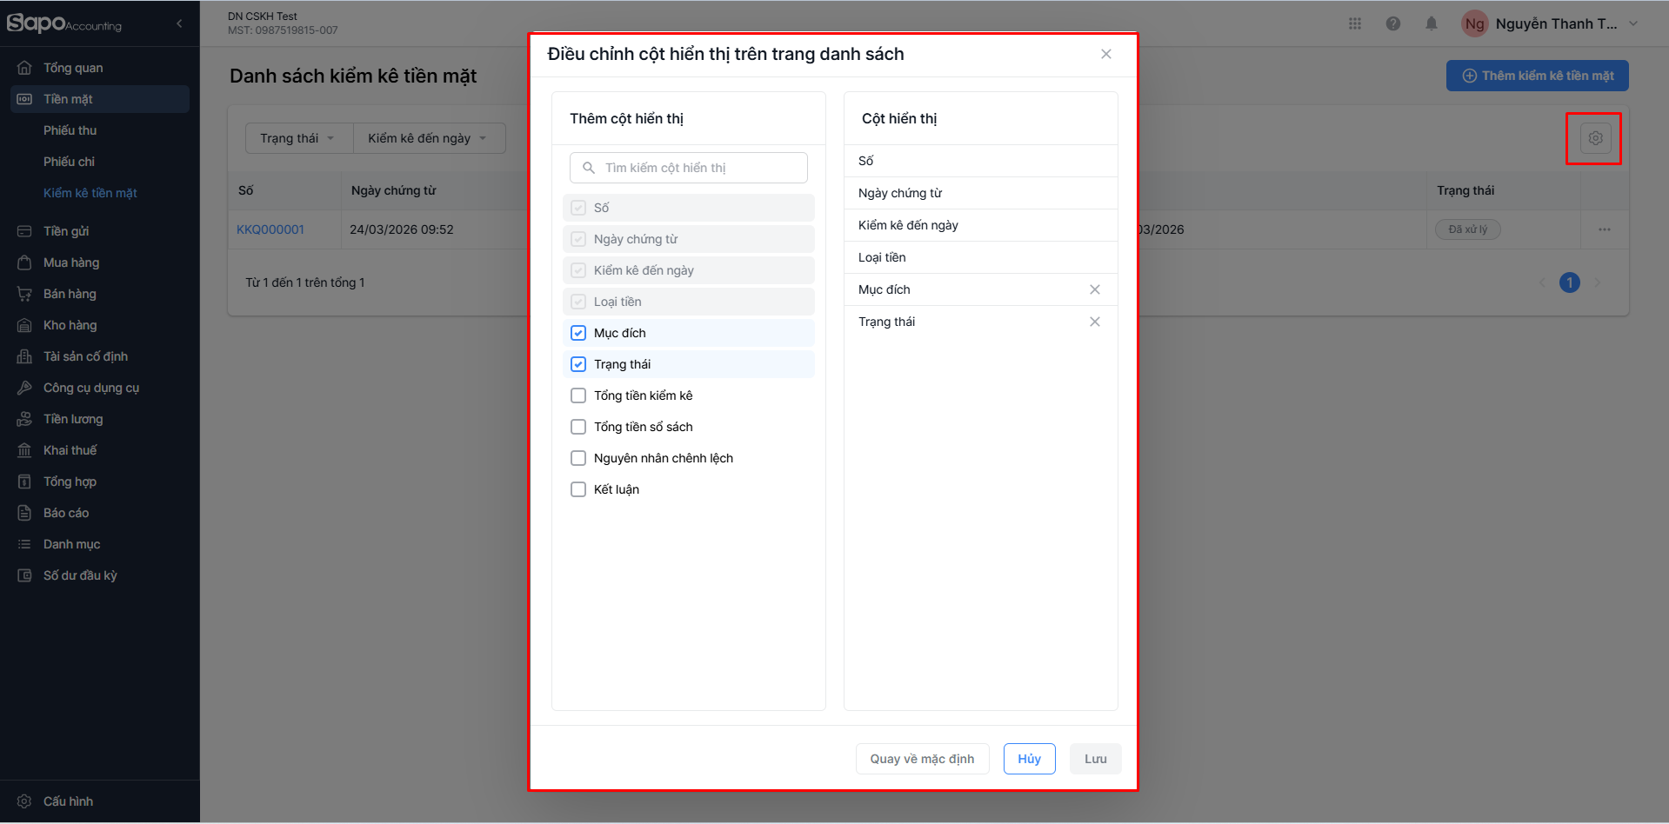Click the 24/03/2026 09:52 date cell
The image size is (1669, 824).
pyautogui.click(x=402, y=229)
